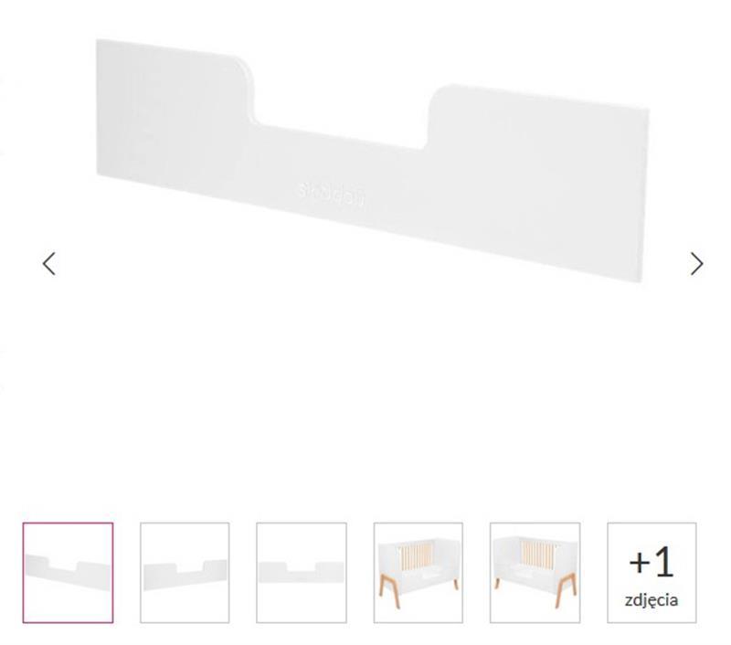Screen dimensions: 731x645
Task: Select the crib thumbnail left of +1 tile
Action: (x=535, y=573)
